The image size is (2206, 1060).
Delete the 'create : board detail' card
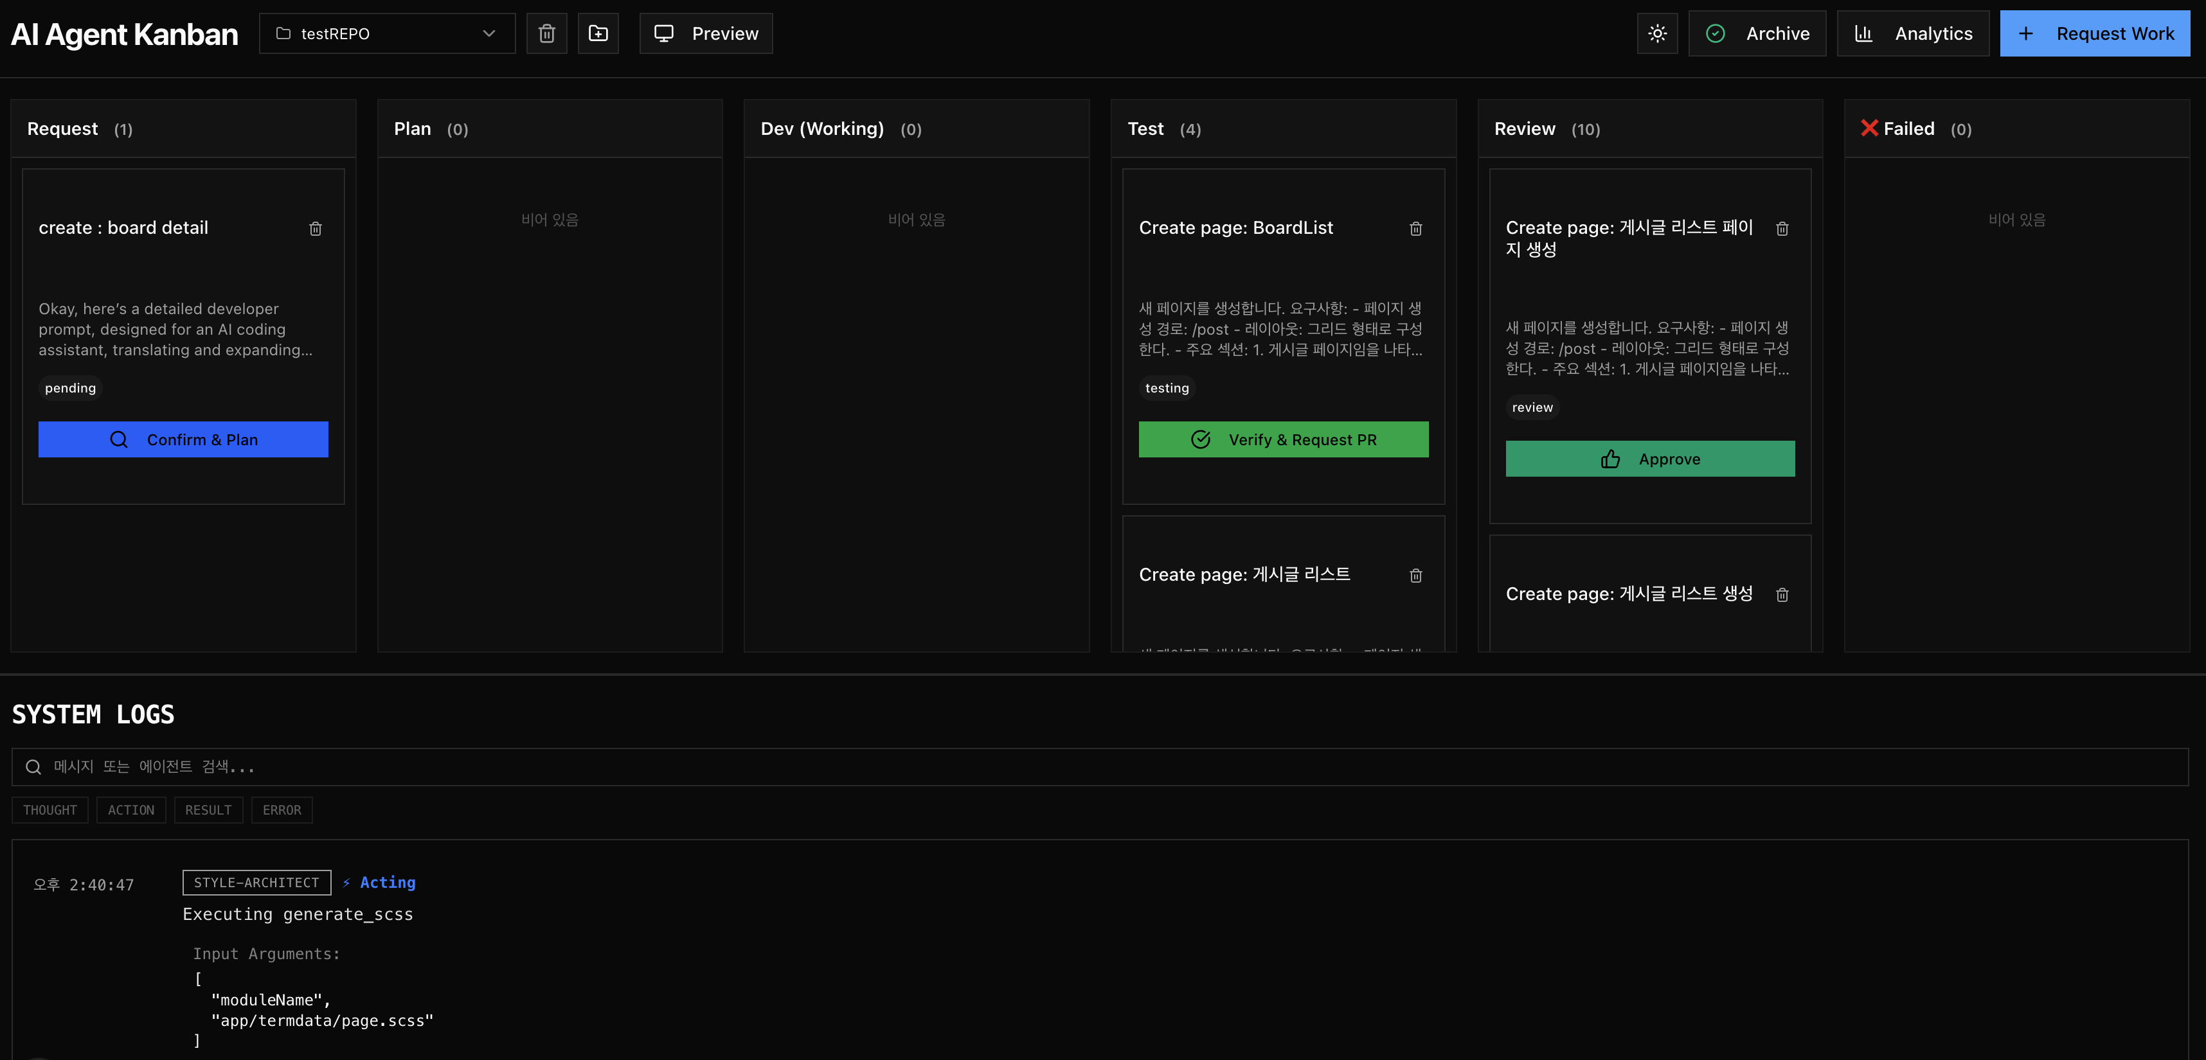315,229
